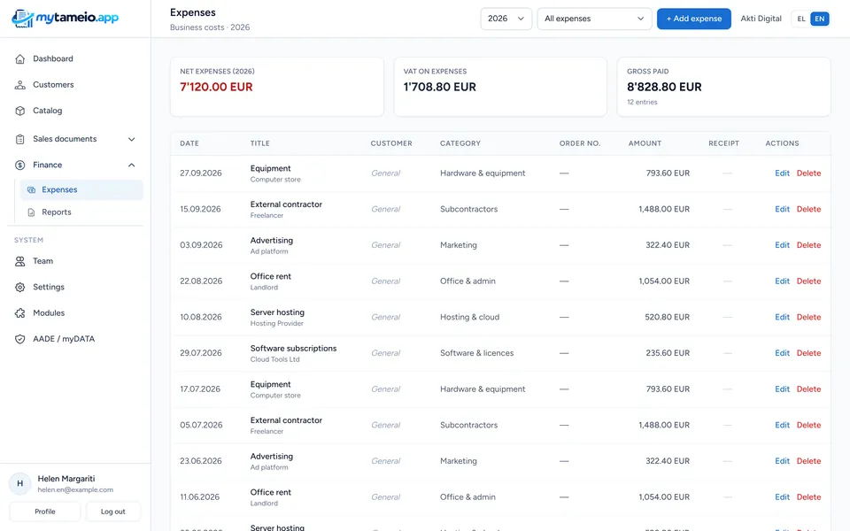Select Expenses in sidebar
The width and height of the screenshot is (850, 531).
click(81, 189)
